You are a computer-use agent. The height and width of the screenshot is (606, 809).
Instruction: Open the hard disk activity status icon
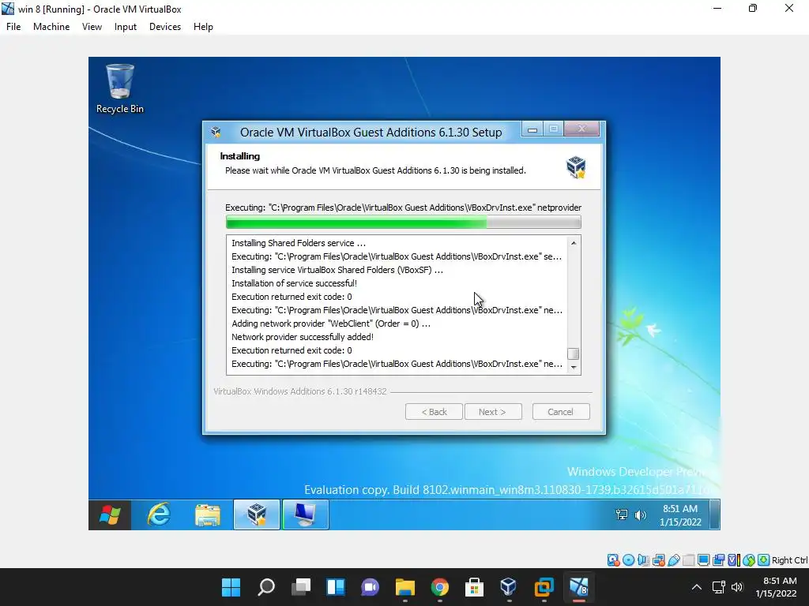(613, 560)
